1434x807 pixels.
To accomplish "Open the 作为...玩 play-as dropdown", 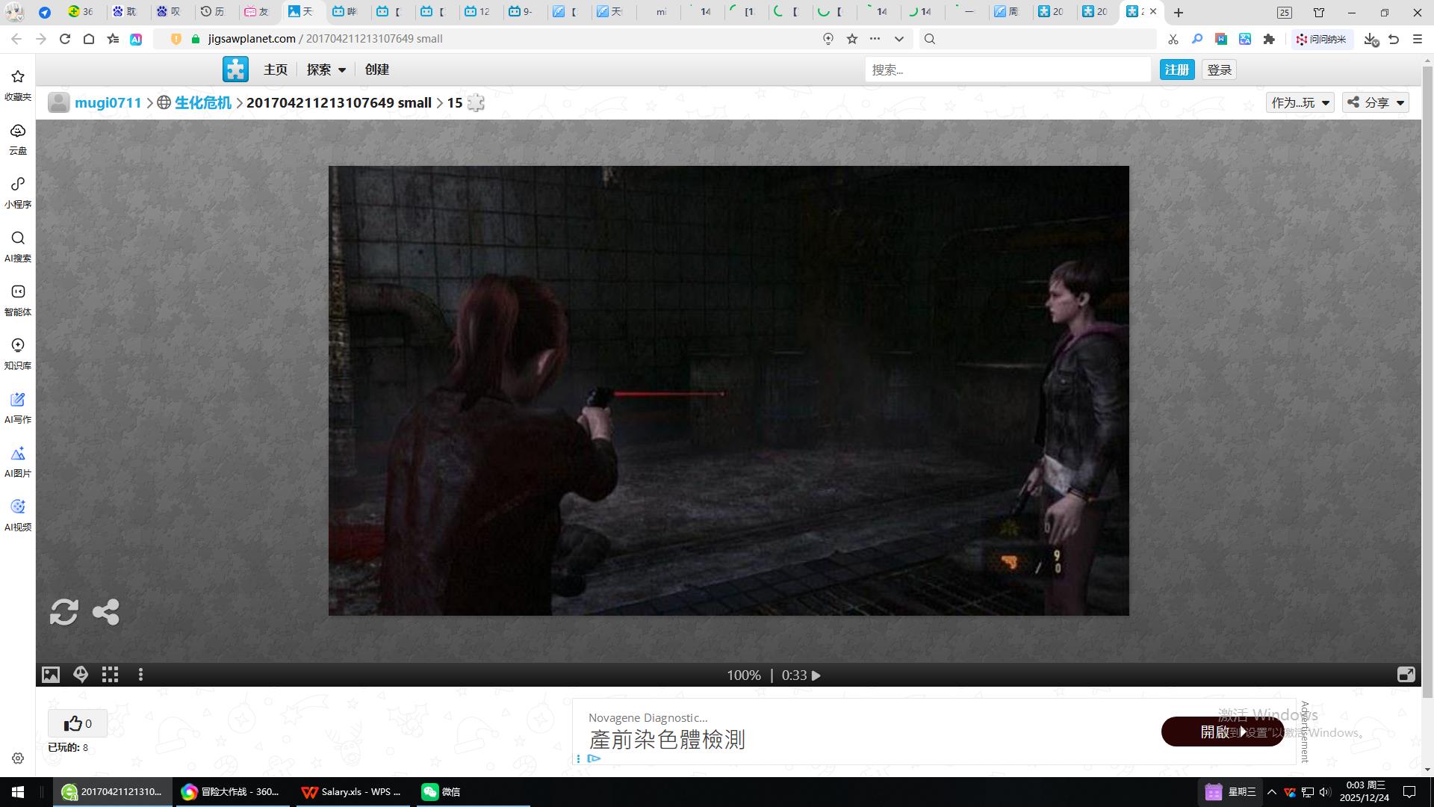I will pos(1300,102).
